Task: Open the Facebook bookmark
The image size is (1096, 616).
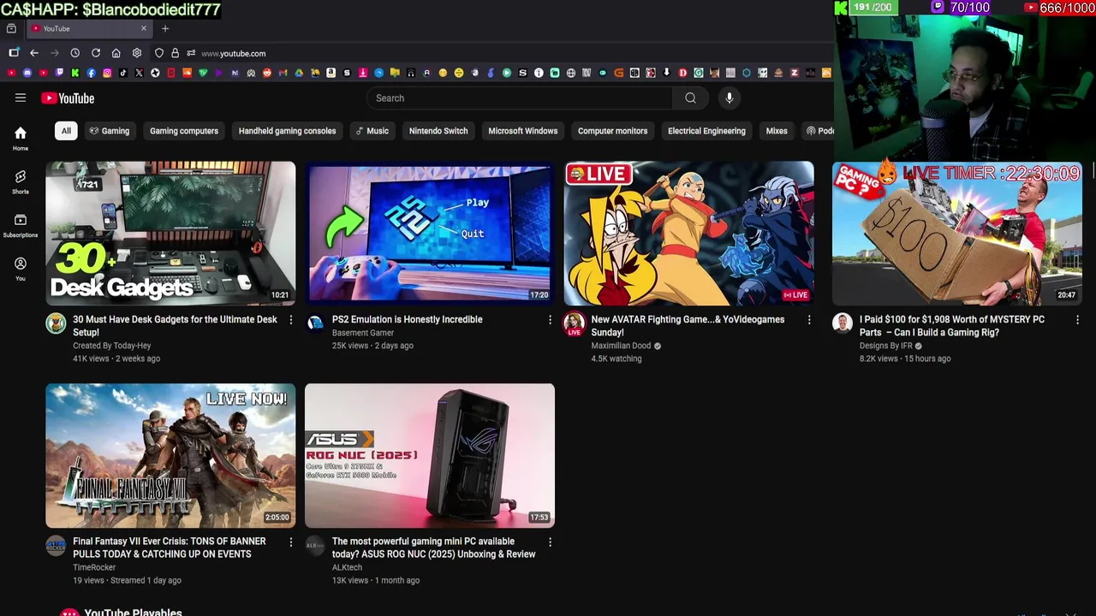Action: coord(91,73)
